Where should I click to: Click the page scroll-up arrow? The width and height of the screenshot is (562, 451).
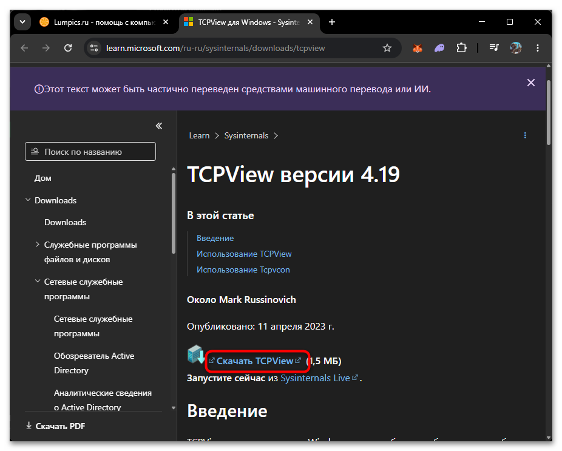pyautogui.click(x=549, y=66)
